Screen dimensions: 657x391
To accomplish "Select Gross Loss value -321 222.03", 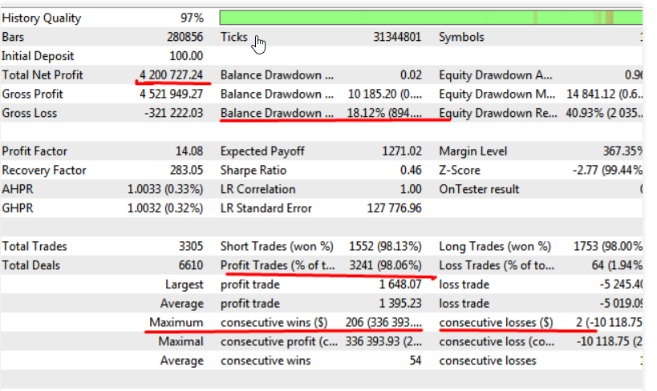I will pos(173,113).
